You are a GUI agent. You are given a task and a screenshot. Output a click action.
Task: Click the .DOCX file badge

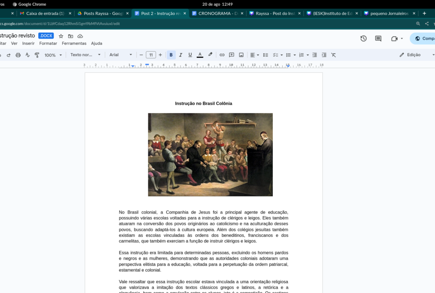tap(46, 36)
